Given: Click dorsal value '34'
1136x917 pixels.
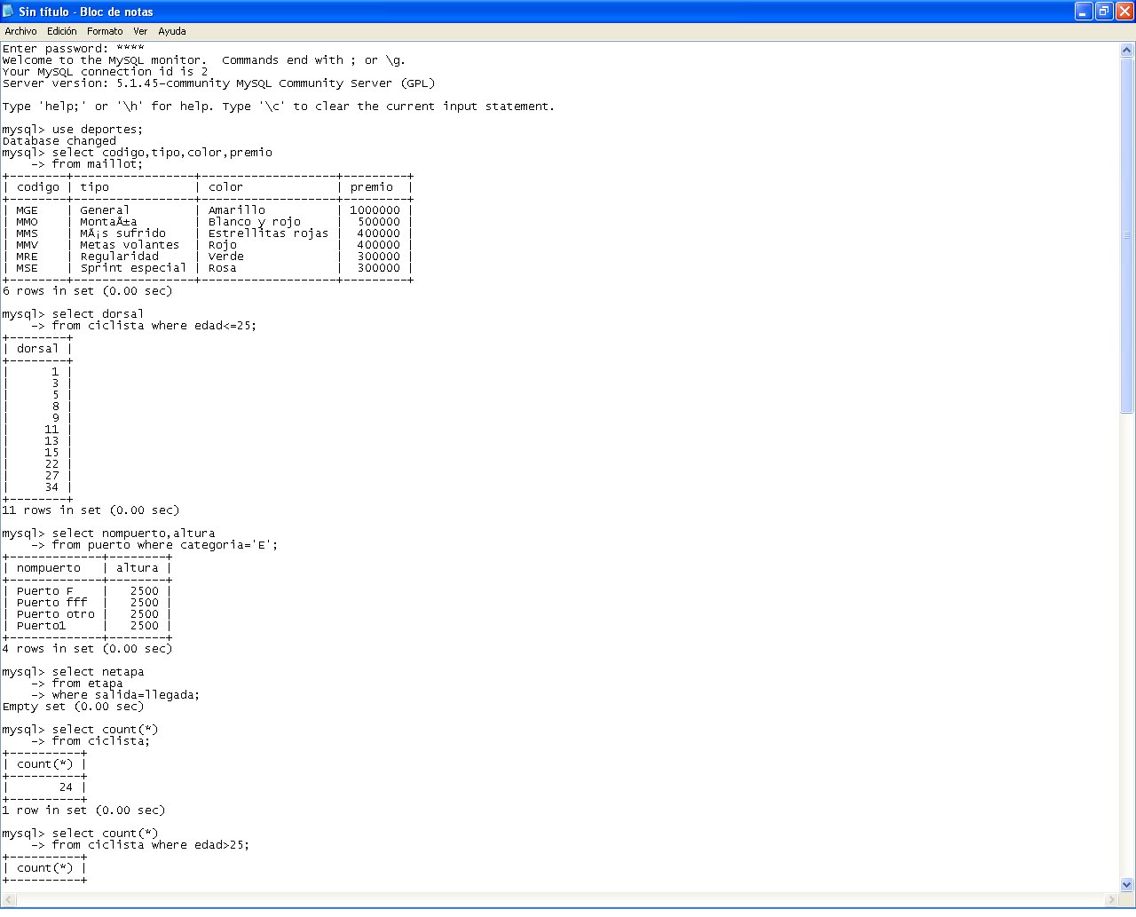Looking at the screenshot, I should click(x=51, y=487).
